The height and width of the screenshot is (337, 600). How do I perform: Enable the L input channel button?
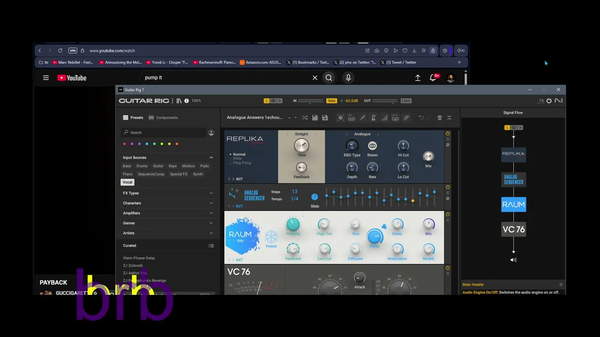(267, 101)
